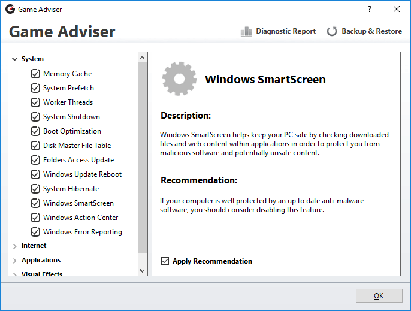Uncheck the Disk Master File Table checkbox
Screen dimensions: 411x311
pyautogui.click(x=35, y=146)
